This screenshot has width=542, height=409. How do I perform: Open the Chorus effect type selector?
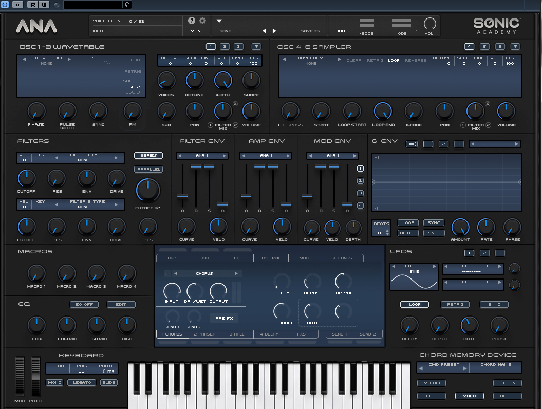pyautogui.click(x=205, y=273)
